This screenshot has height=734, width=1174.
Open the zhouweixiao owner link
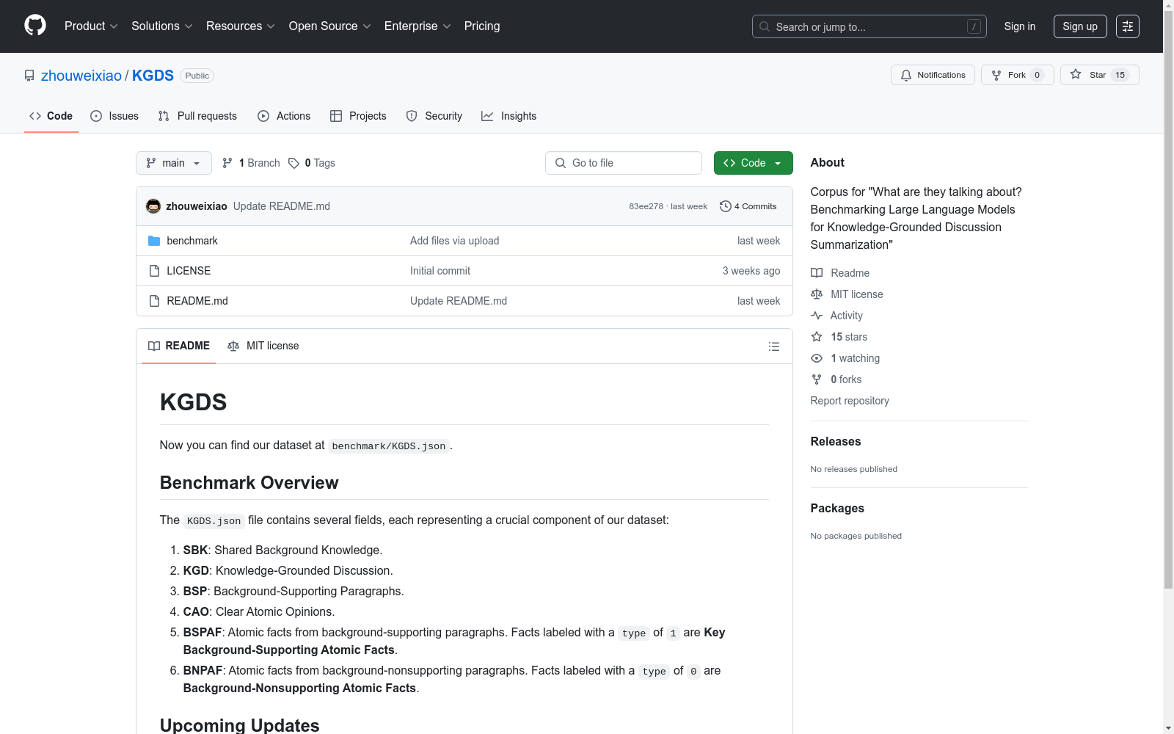(x=81, y=76)
